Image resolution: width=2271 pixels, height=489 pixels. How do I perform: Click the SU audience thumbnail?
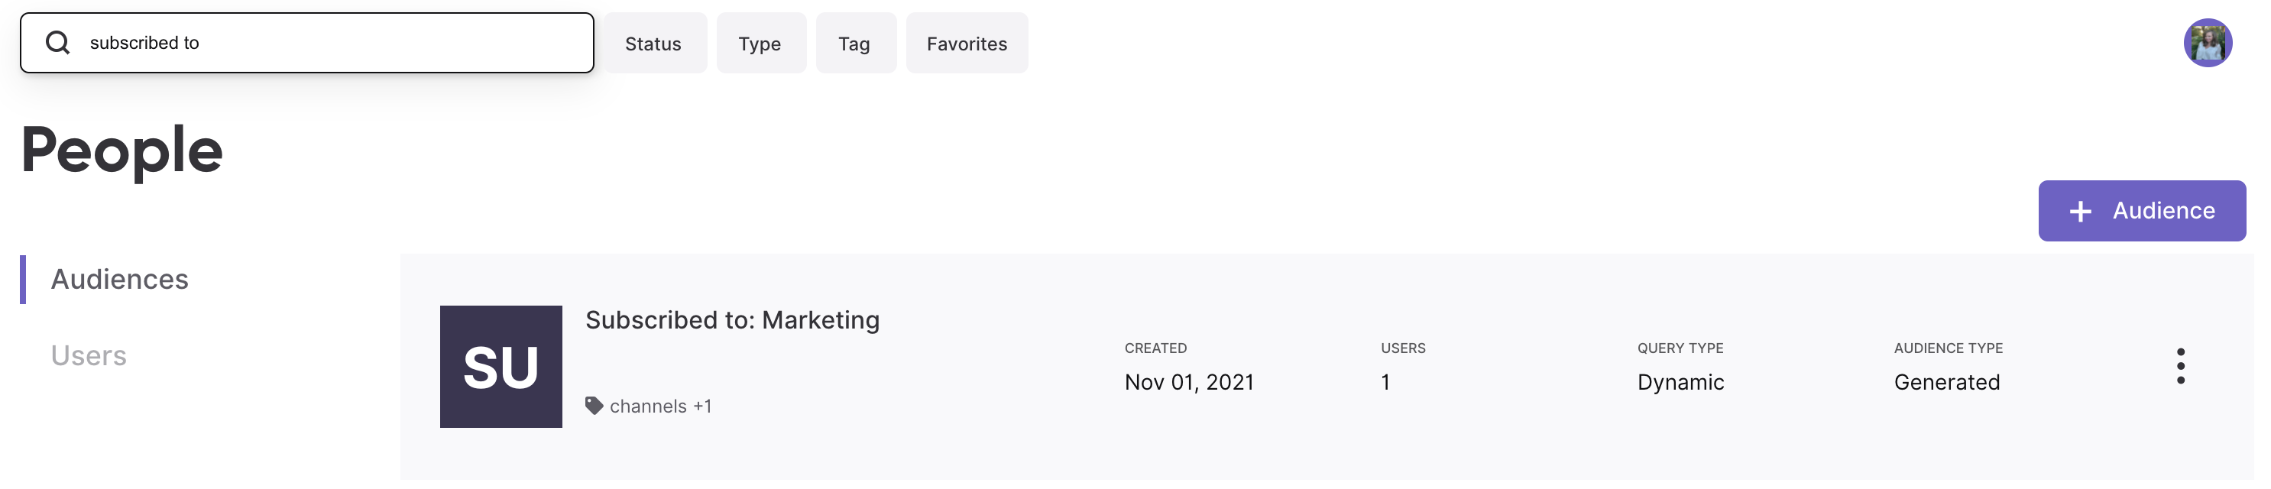coord(501,368)
